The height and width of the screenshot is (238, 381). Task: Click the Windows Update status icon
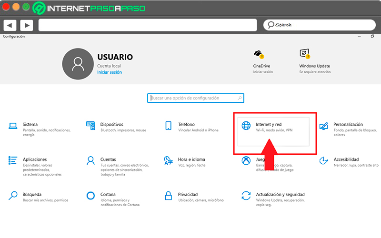pyautogui.click(x=305, y=54)
